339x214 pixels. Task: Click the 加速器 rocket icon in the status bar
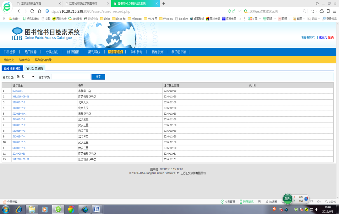point(267,202)
